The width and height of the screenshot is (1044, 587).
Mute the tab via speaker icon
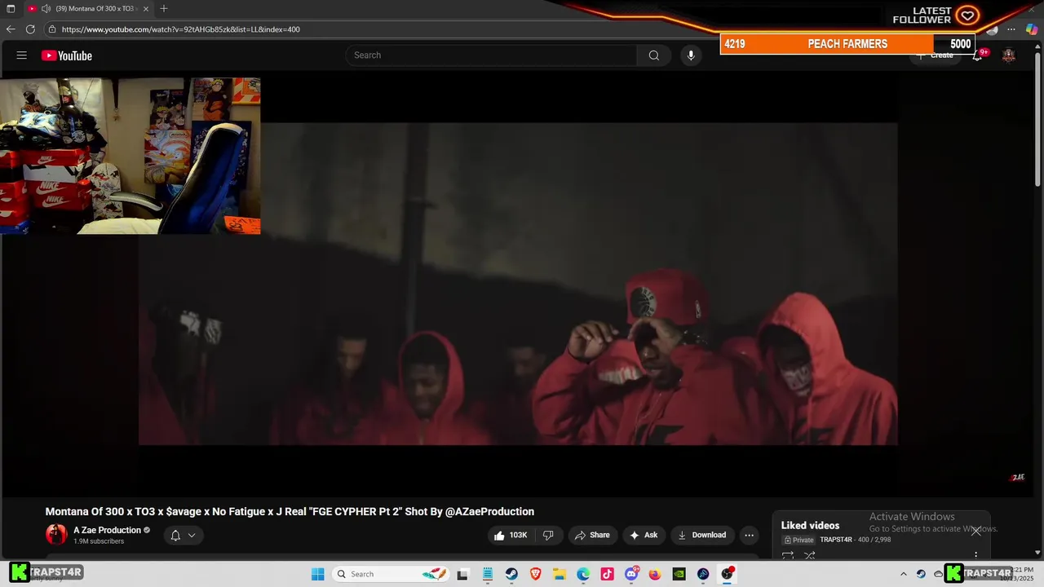tap(46, 8)
